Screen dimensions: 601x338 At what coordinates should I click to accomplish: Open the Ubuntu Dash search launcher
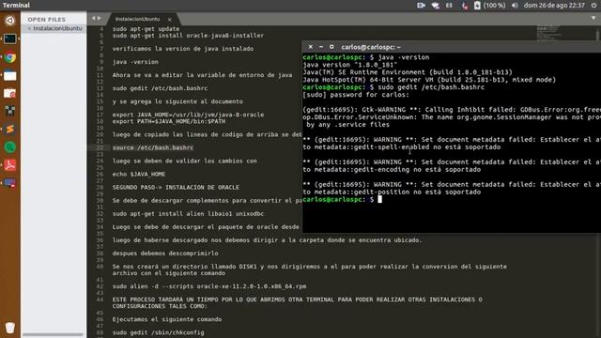10,21
